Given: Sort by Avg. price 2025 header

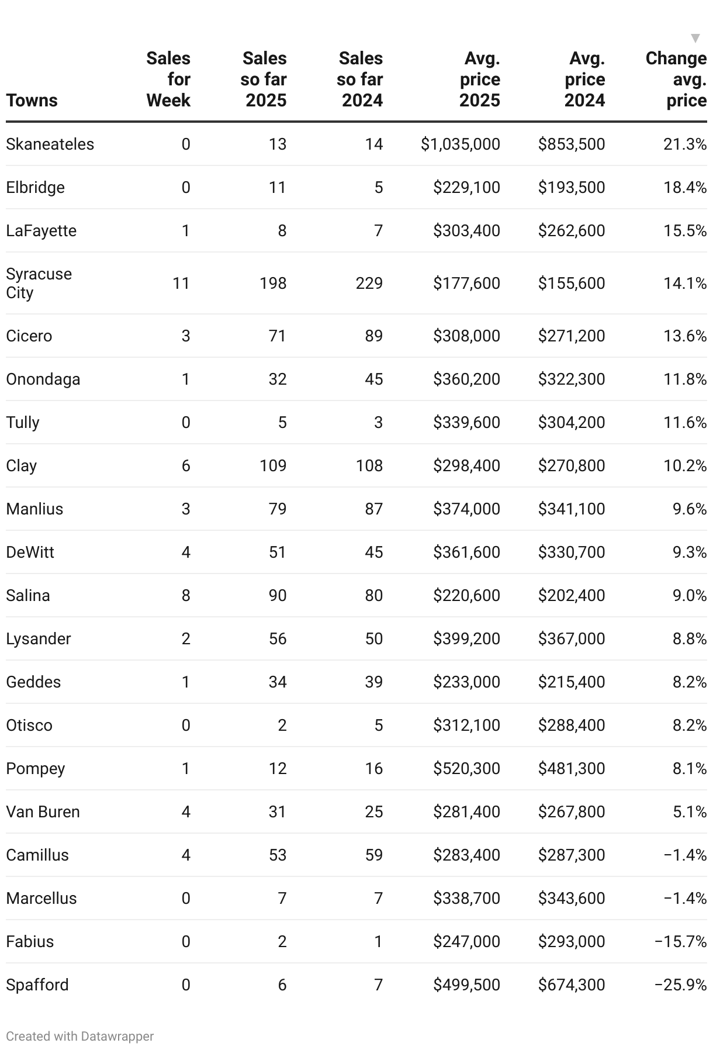Looking at the screenshot, I should pos(480,80).
